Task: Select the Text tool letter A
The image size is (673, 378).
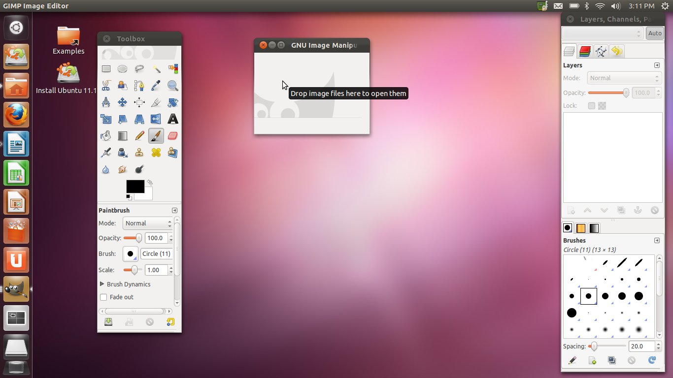Action: tap(173, 119)
